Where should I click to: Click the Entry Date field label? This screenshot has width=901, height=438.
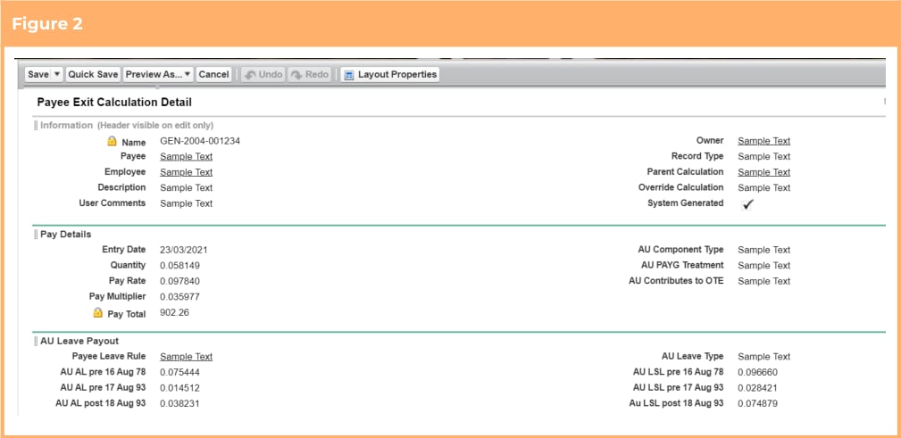pos(123,249)
